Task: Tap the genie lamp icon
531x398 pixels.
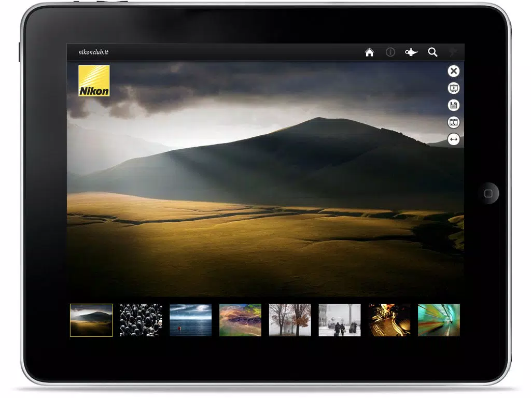Action: pos(411,52)
